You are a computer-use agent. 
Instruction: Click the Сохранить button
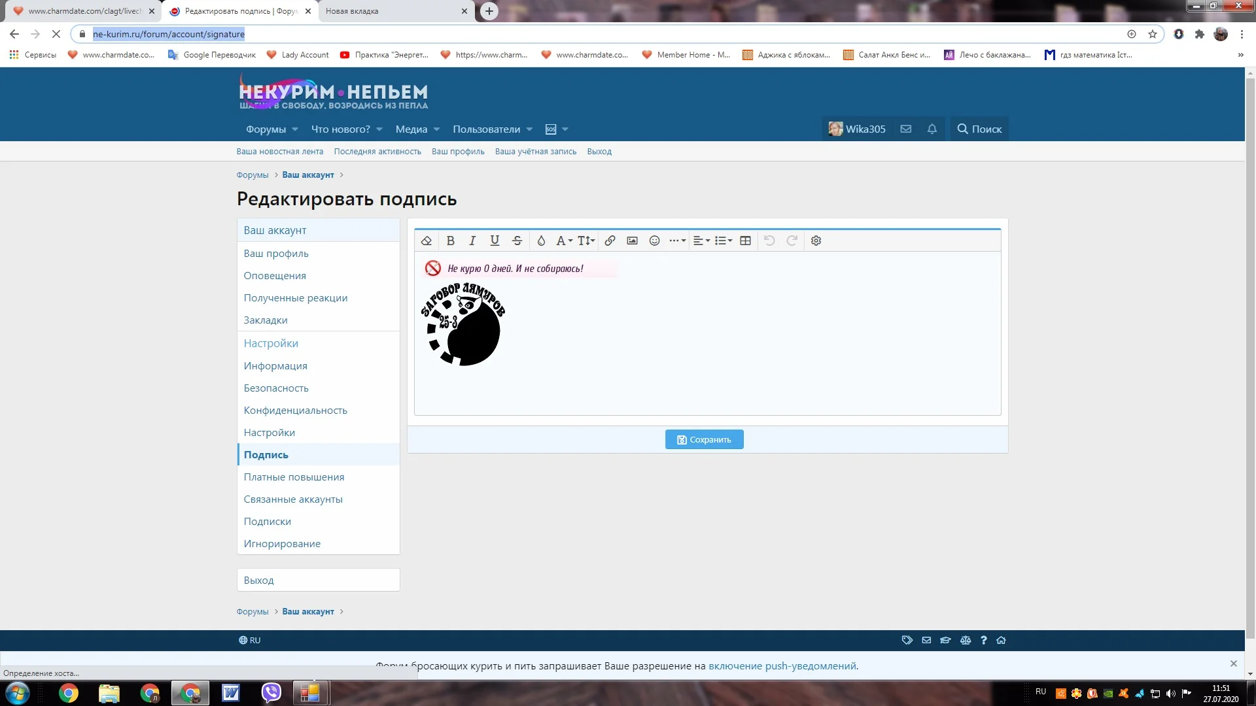704,439
